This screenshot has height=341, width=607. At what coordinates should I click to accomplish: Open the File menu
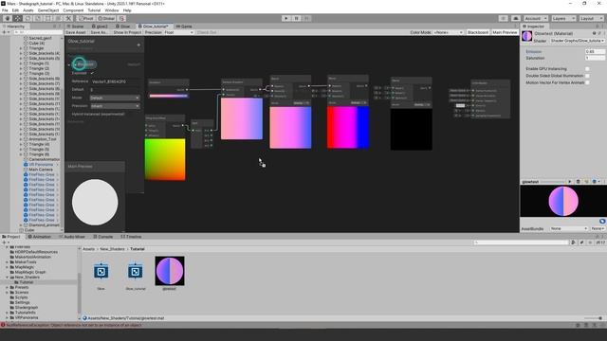tap(5, 10)
